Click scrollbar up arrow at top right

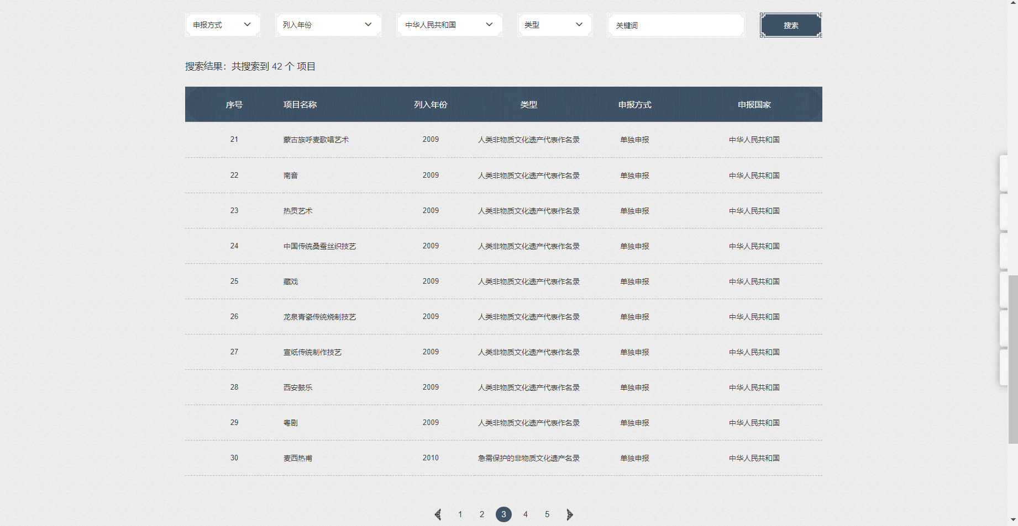pyautogui.click(x=1013, y=4)
